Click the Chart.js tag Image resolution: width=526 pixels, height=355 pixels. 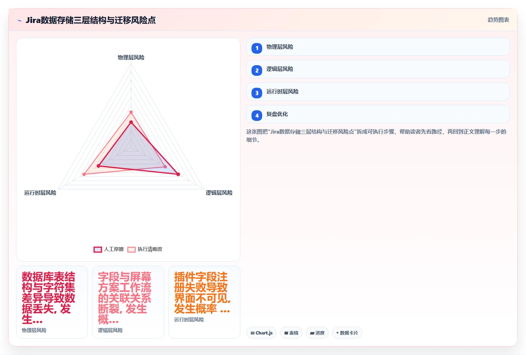[x=261, y=333]
